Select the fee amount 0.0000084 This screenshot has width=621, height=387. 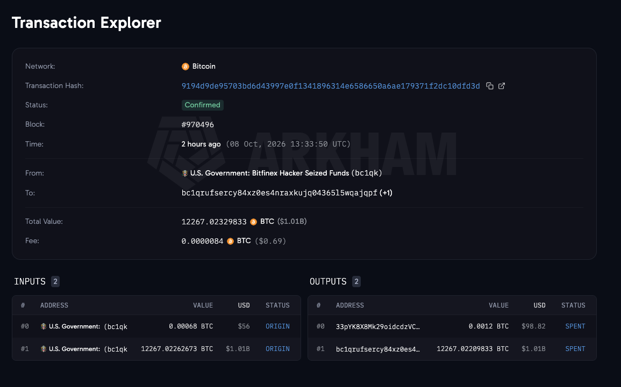[x=202, y=241]
